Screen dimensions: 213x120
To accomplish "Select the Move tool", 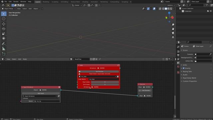I will [x=4, y=24].
